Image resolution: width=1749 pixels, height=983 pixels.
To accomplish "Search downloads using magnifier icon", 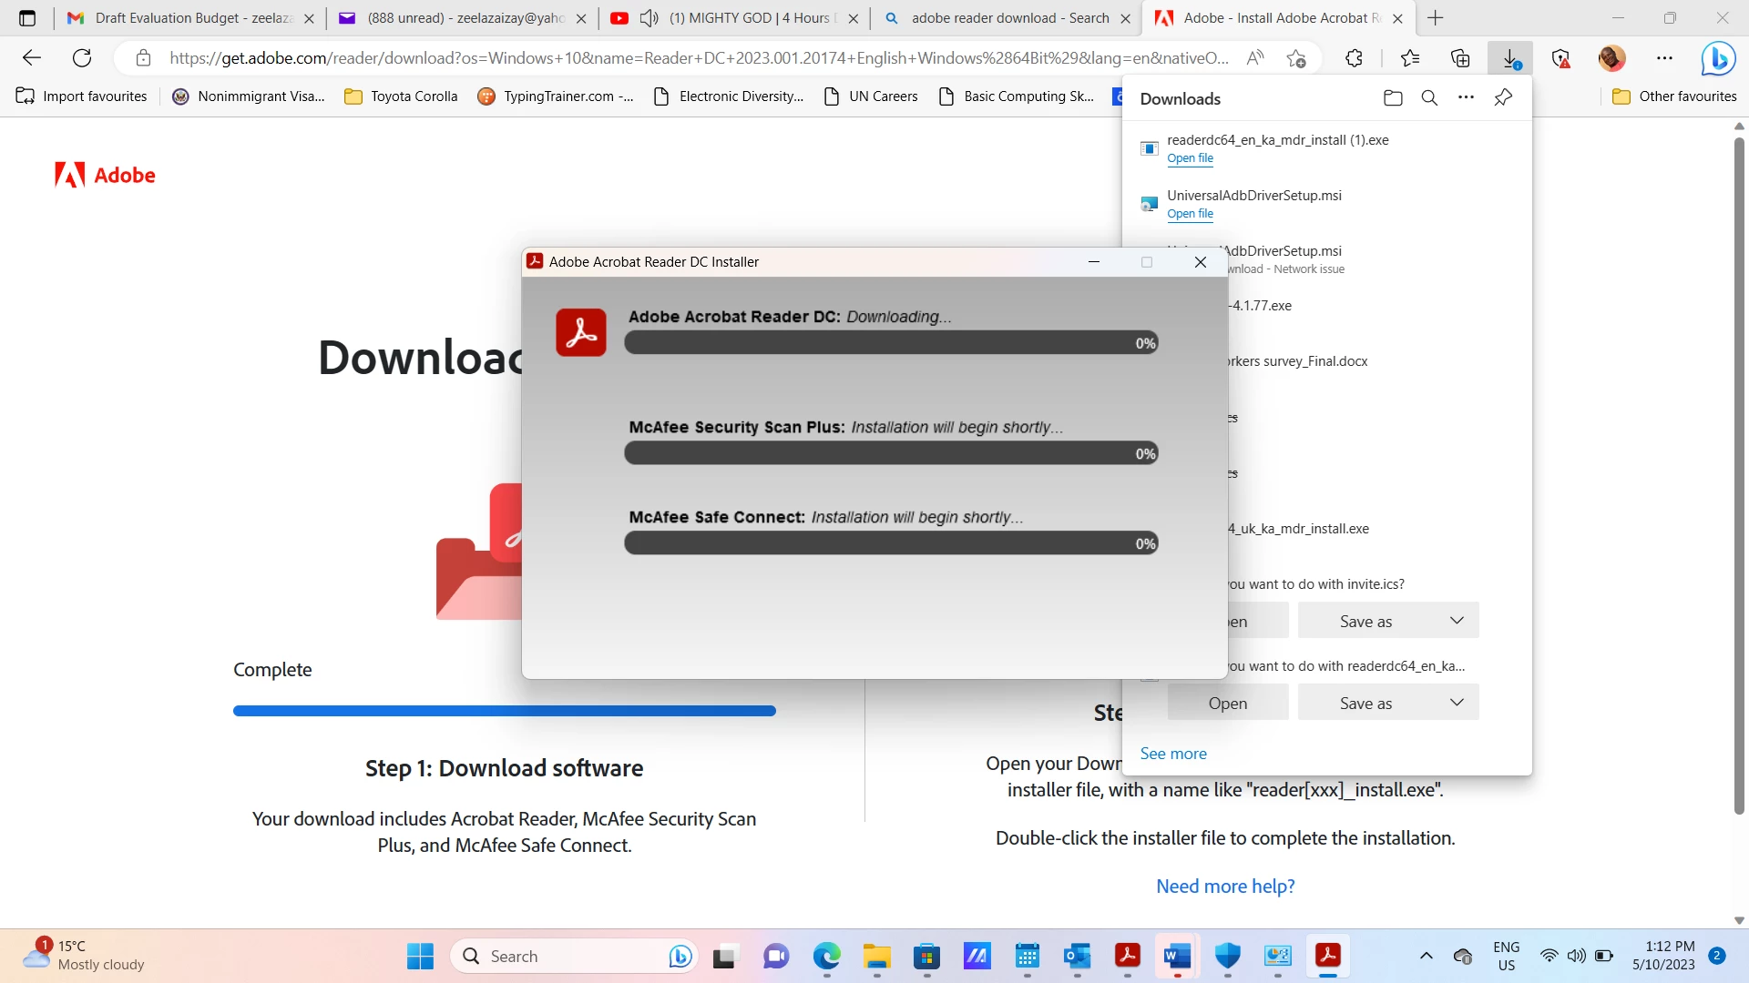I will (x=1429, y=98).
